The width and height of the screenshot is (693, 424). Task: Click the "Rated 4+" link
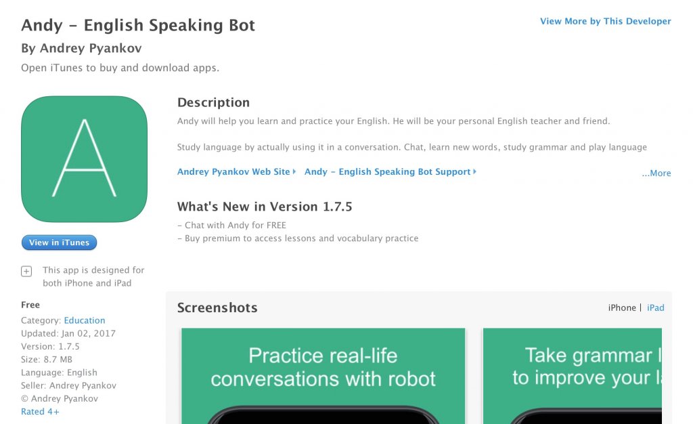tap(40, 411)
